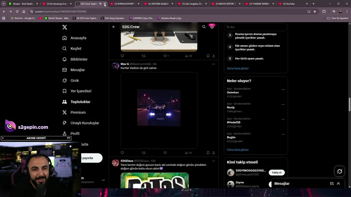Mute the S2G Crew tab audio
The width and height of the screenshot is (351, 197).
tap(100, 4)
